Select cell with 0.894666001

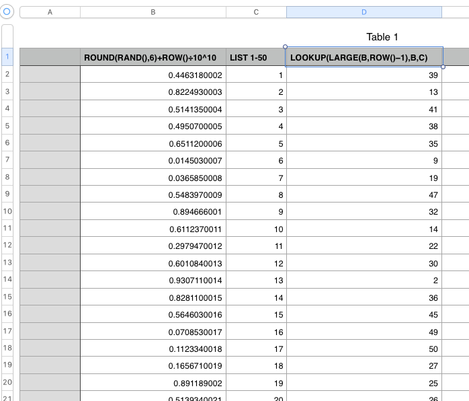click(x=153, y=211)
